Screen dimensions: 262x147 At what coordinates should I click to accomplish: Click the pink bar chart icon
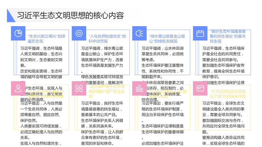click(x=140, y=88)
